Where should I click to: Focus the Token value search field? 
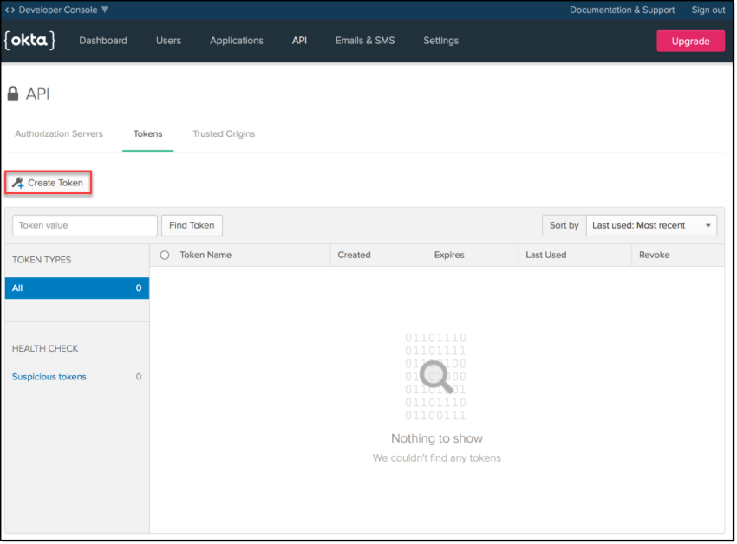tap(85, 225)
